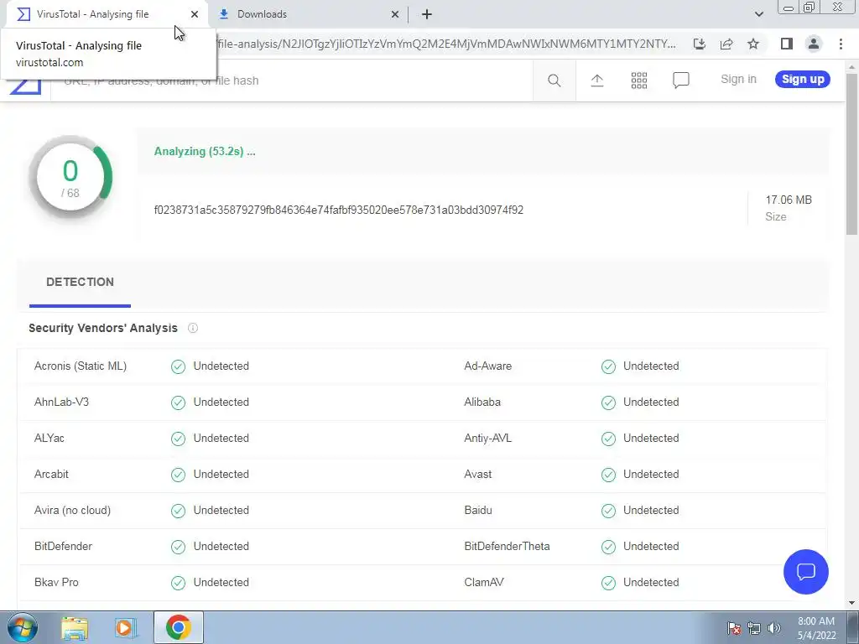Click the Acronis (Static ML) vendor name
859x644 pixels.
80,366
